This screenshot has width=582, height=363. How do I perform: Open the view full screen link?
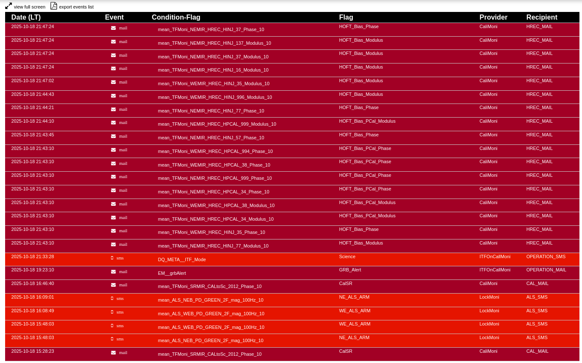click(29, 7)
